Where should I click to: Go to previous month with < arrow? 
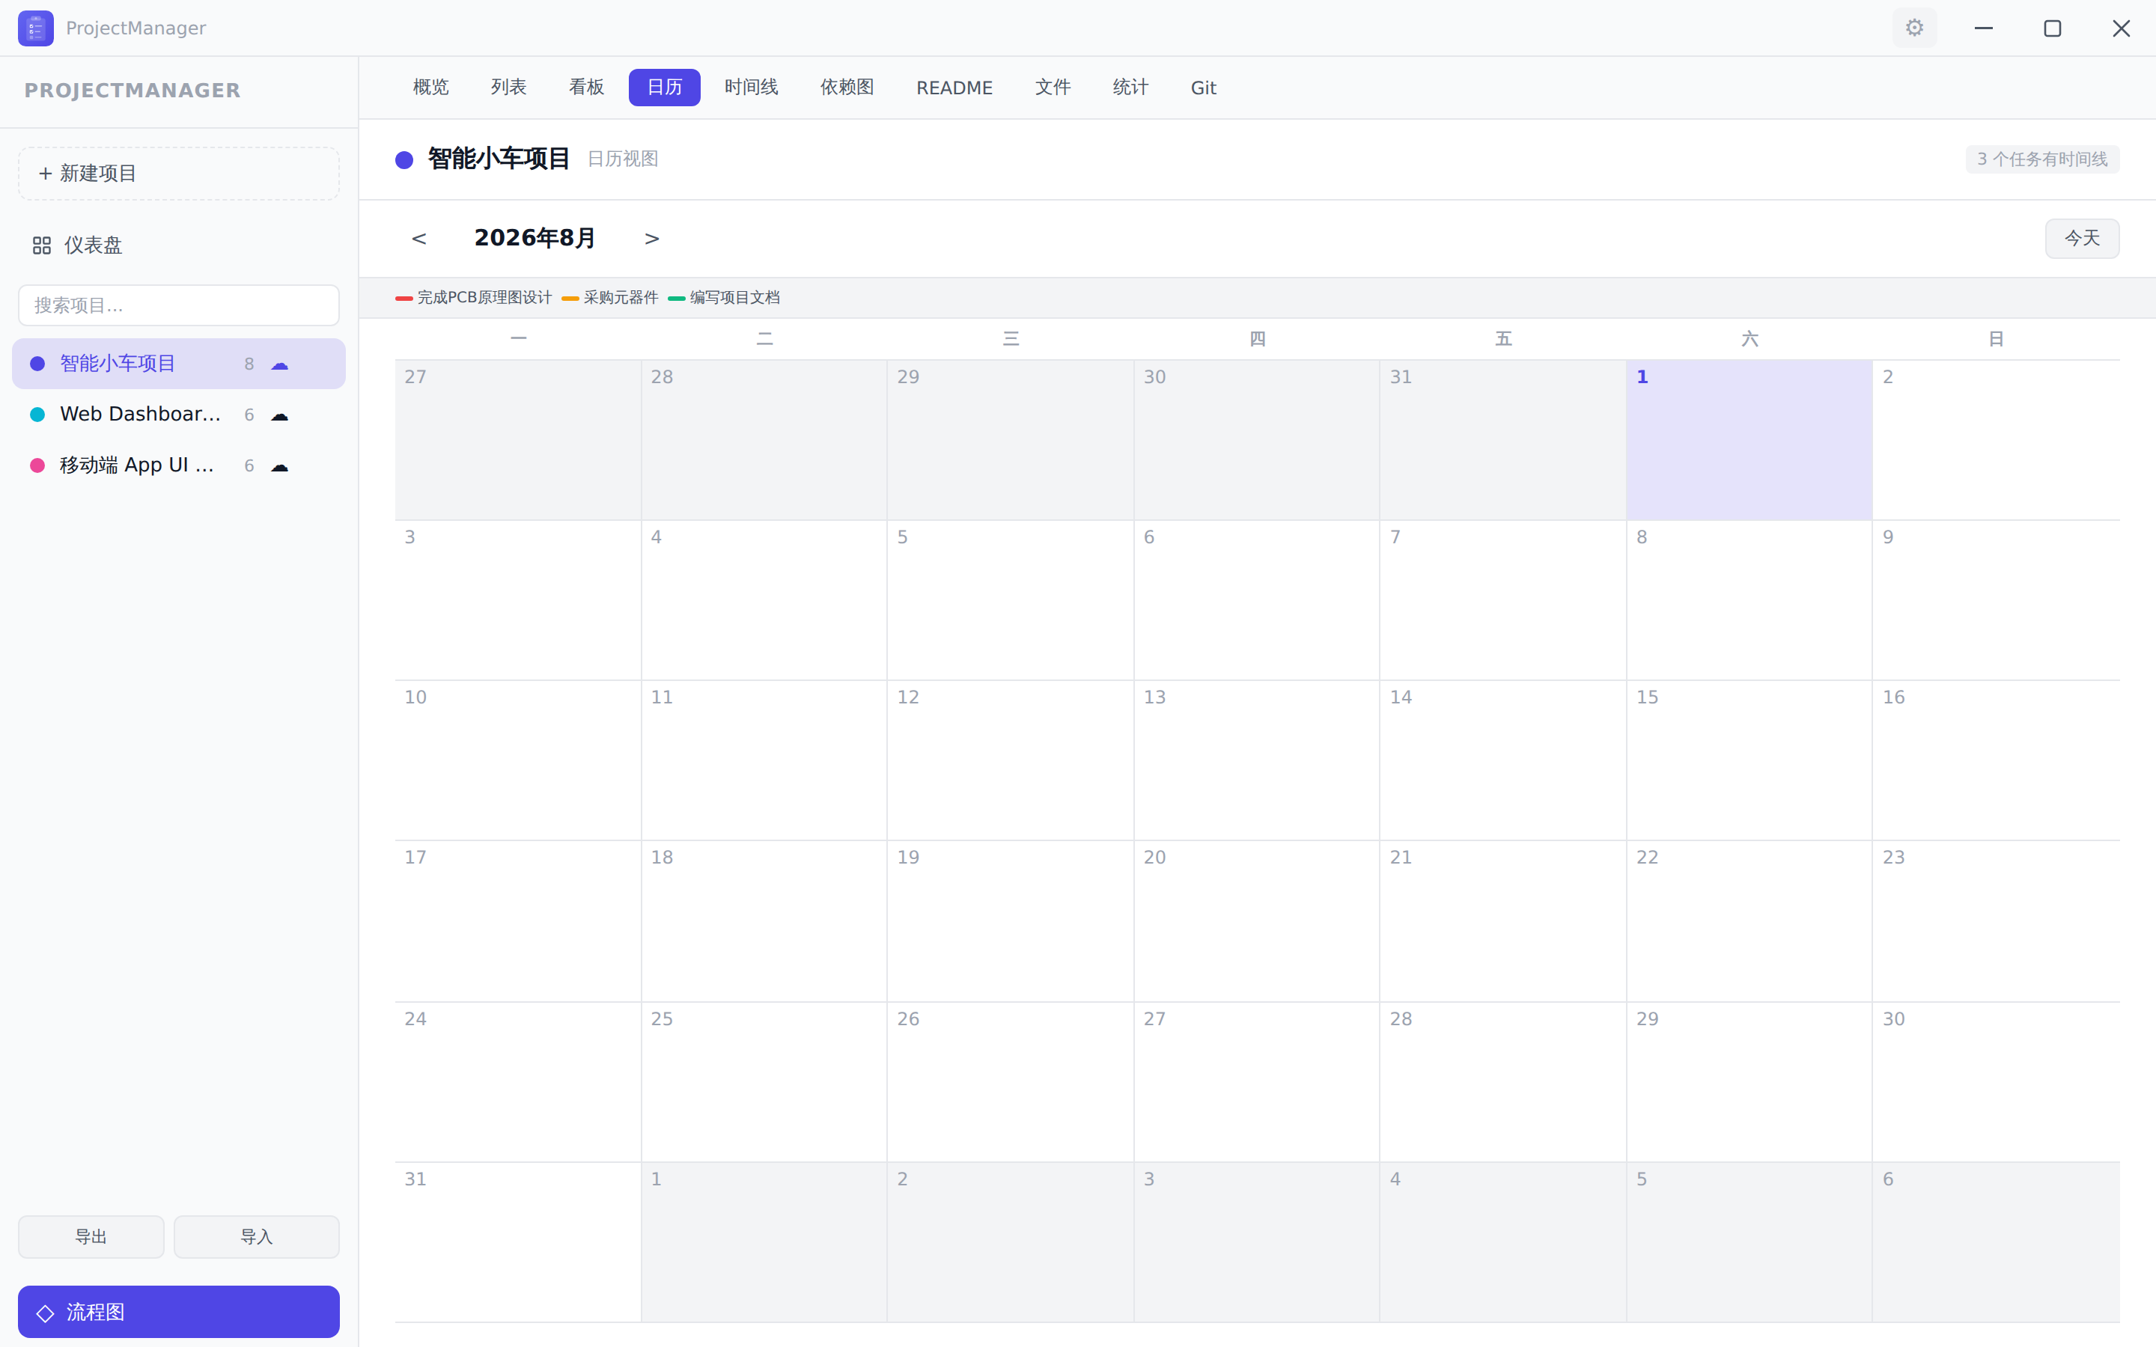coord(418,239)
